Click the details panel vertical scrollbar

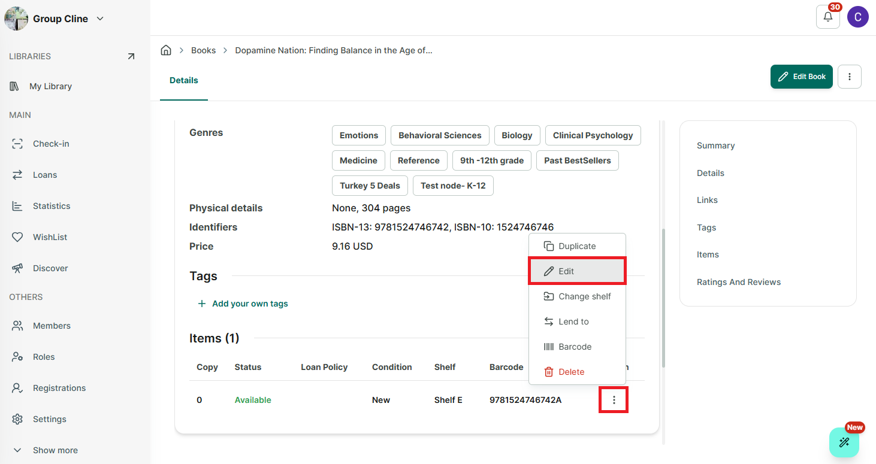(x=663, y=298)
